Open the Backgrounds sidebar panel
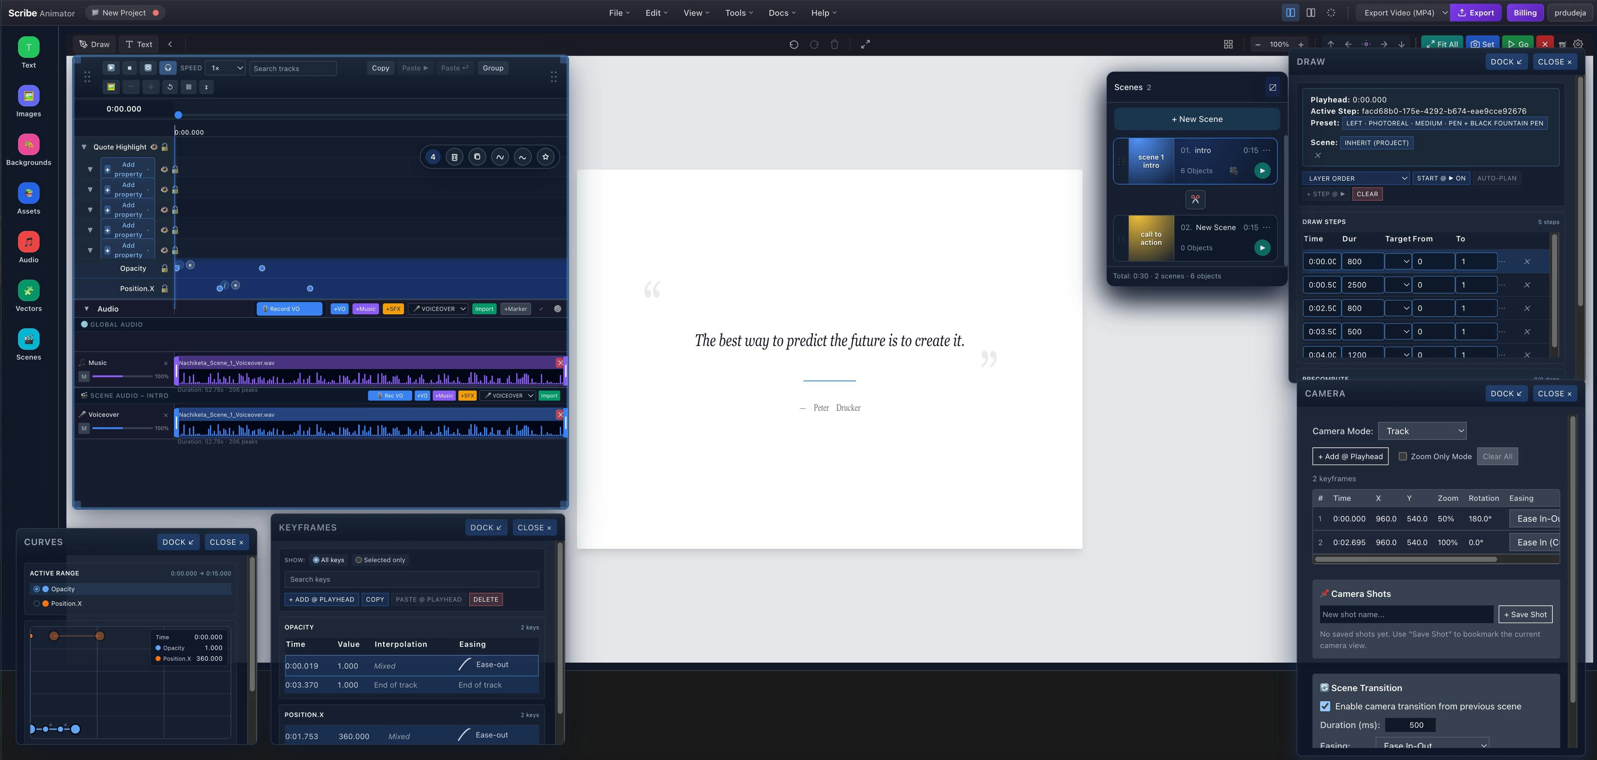Screen dimensions: 1597x760 click(28, 145)
